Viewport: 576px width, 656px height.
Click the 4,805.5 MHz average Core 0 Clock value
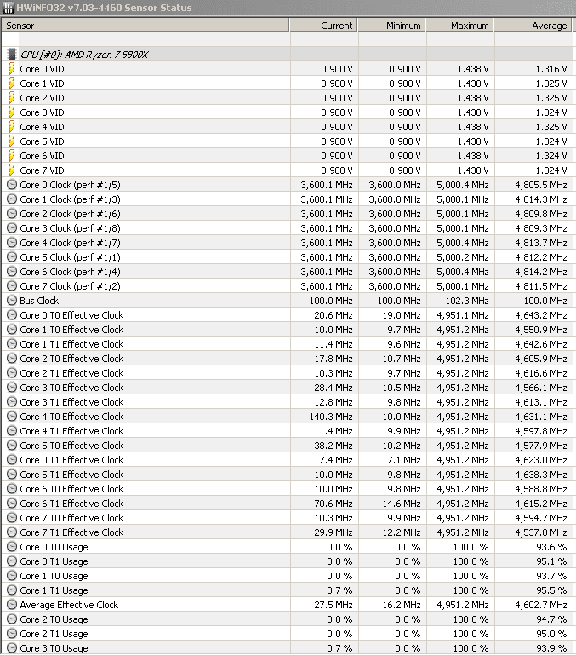coord(541,185)
